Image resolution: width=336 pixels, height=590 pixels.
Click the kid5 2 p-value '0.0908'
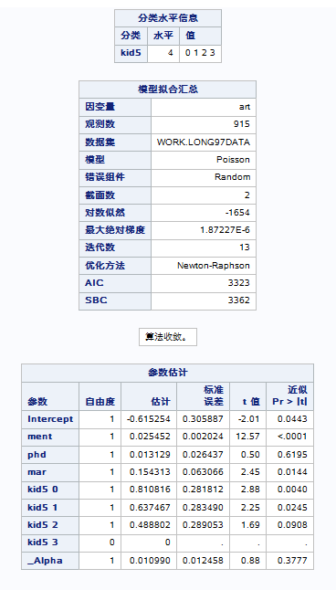[292, 525]
